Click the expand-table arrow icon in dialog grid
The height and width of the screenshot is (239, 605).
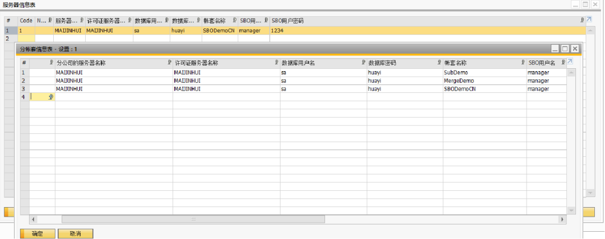pyautogui.click(x=570, y=62)
